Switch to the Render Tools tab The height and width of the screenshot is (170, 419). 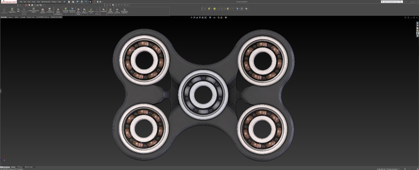(x=31, y=17)
